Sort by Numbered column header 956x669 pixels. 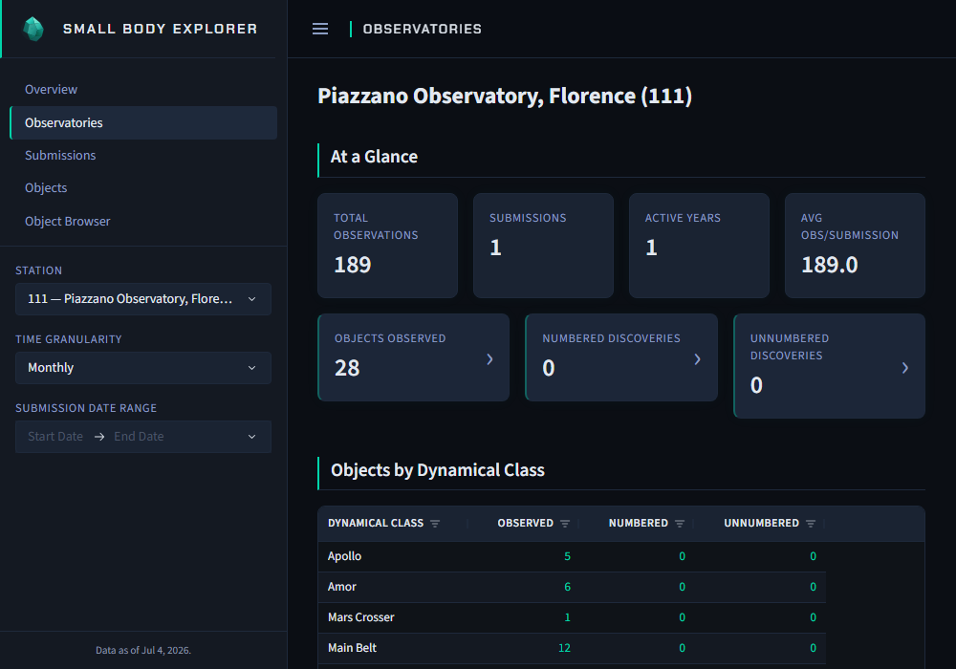point(639,524)
